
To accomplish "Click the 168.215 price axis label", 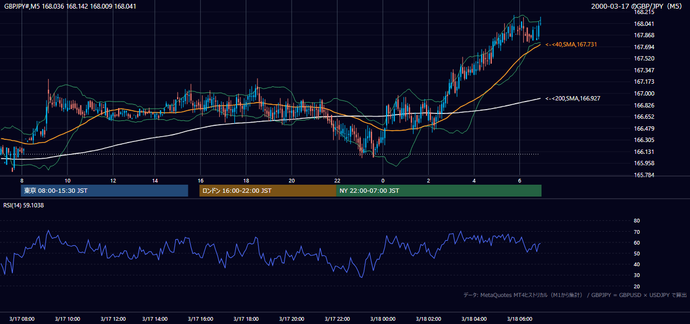I will tap(644, 12).
